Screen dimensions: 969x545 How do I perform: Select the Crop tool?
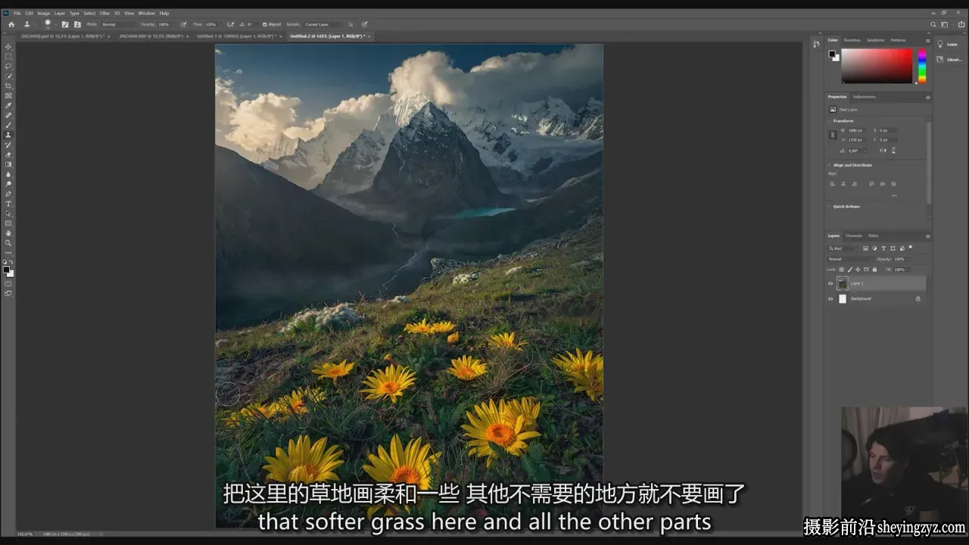pos(8,86)
